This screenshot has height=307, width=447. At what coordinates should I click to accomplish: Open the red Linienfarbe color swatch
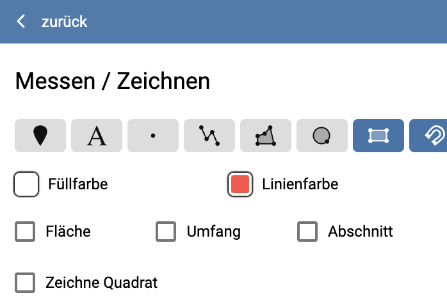click(x=240, y=185)
